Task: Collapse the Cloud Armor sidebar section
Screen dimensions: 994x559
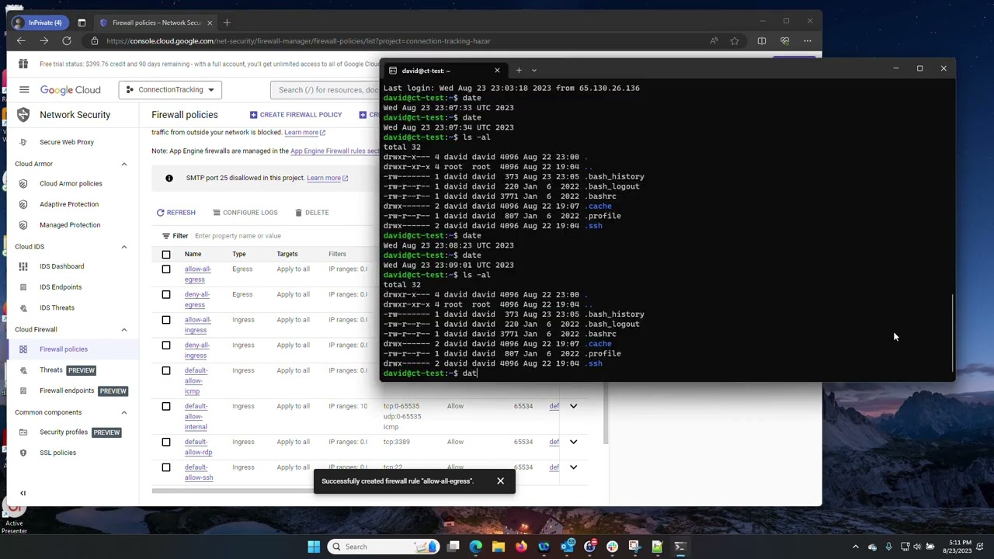Action: click(x=124, y=165)
